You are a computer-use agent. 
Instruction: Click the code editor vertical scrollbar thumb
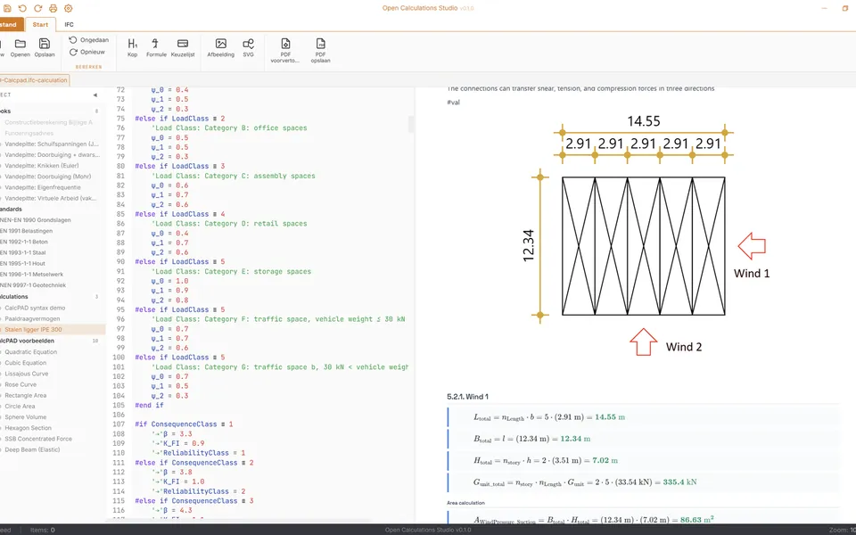pos(411,123)
